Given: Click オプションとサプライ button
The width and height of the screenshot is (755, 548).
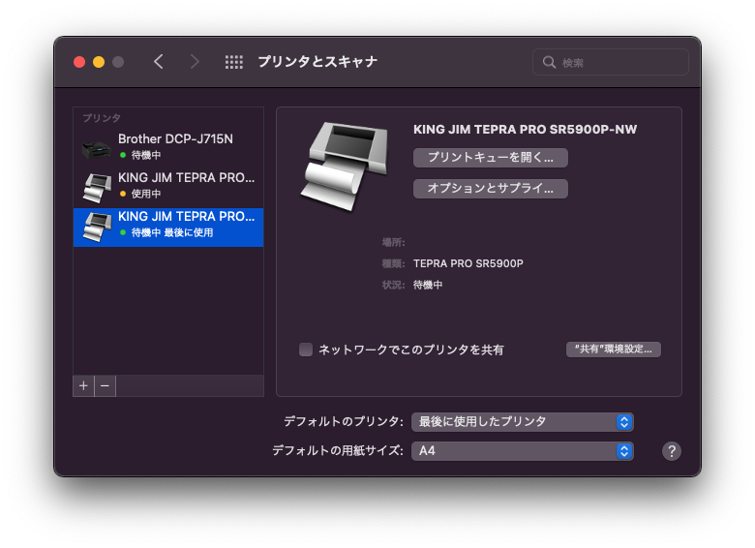Looking at the screenshot, I should 490,188.
